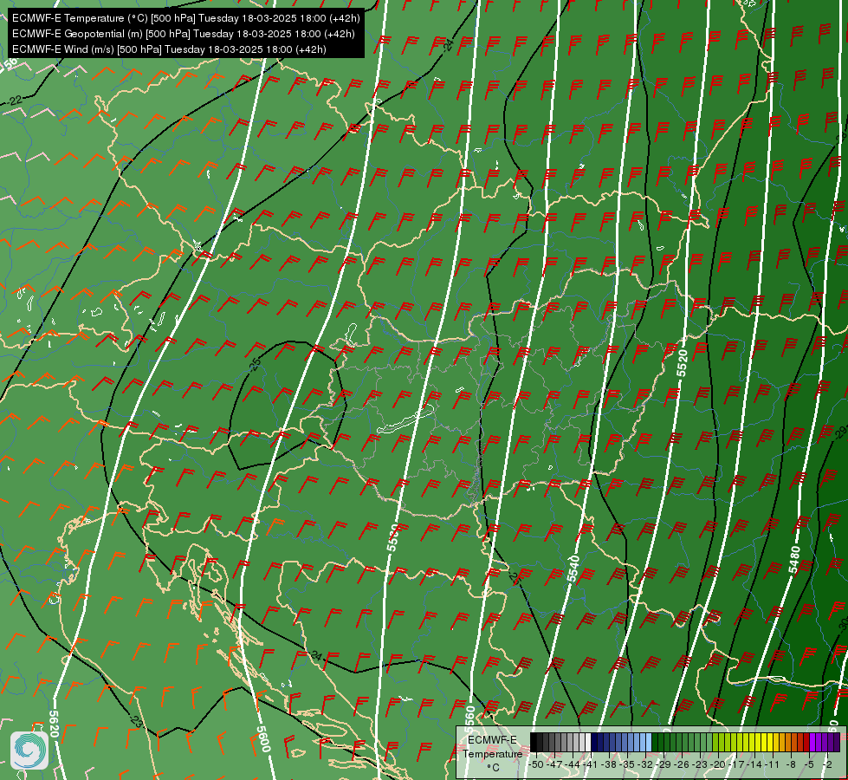Click the legend tick label -20
Screen dimensions: 848x780
(718, 765)
